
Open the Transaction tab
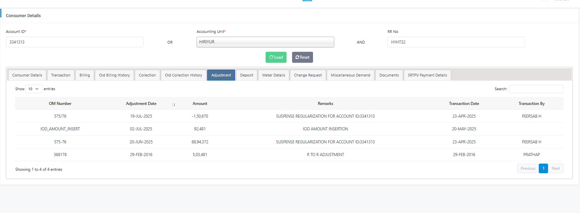click(x=60, y=75)
